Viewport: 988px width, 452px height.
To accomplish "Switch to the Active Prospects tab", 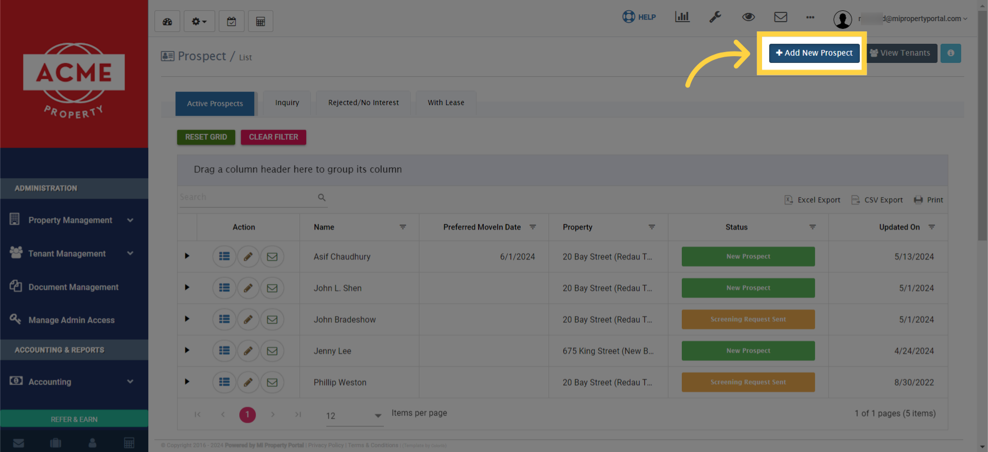I will pyautogui.click(x=215, y=103).
